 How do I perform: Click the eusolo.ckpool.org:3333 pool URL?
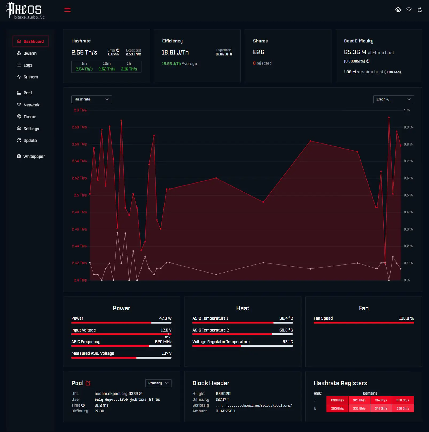pyautogui.click(x=116, y=394)
